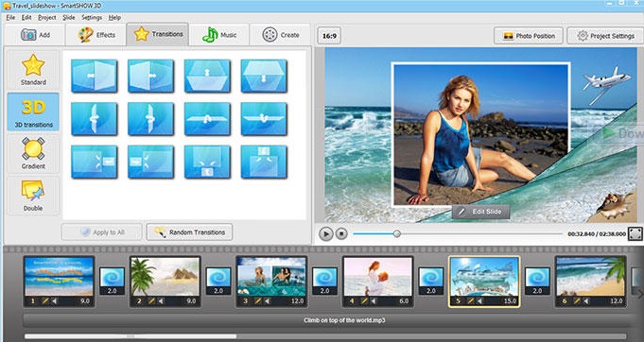The image size is (644, 342).
Task: Stop the slideshow preview
Action: coord(341,233)
